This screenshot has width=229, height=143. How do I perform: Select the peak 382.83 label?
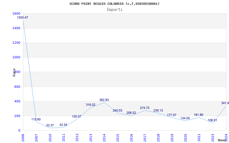tap(104, 100)
